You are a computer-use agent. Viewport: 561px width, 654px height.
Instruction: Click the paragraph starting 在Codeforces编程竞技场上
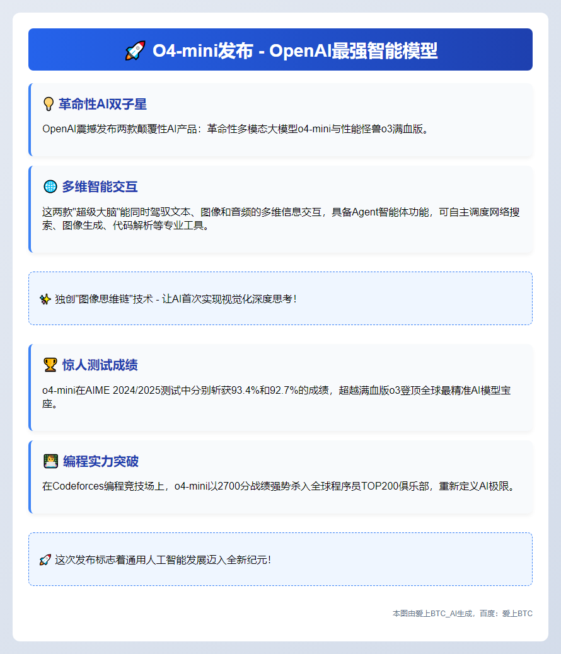(x=280, y=486)
